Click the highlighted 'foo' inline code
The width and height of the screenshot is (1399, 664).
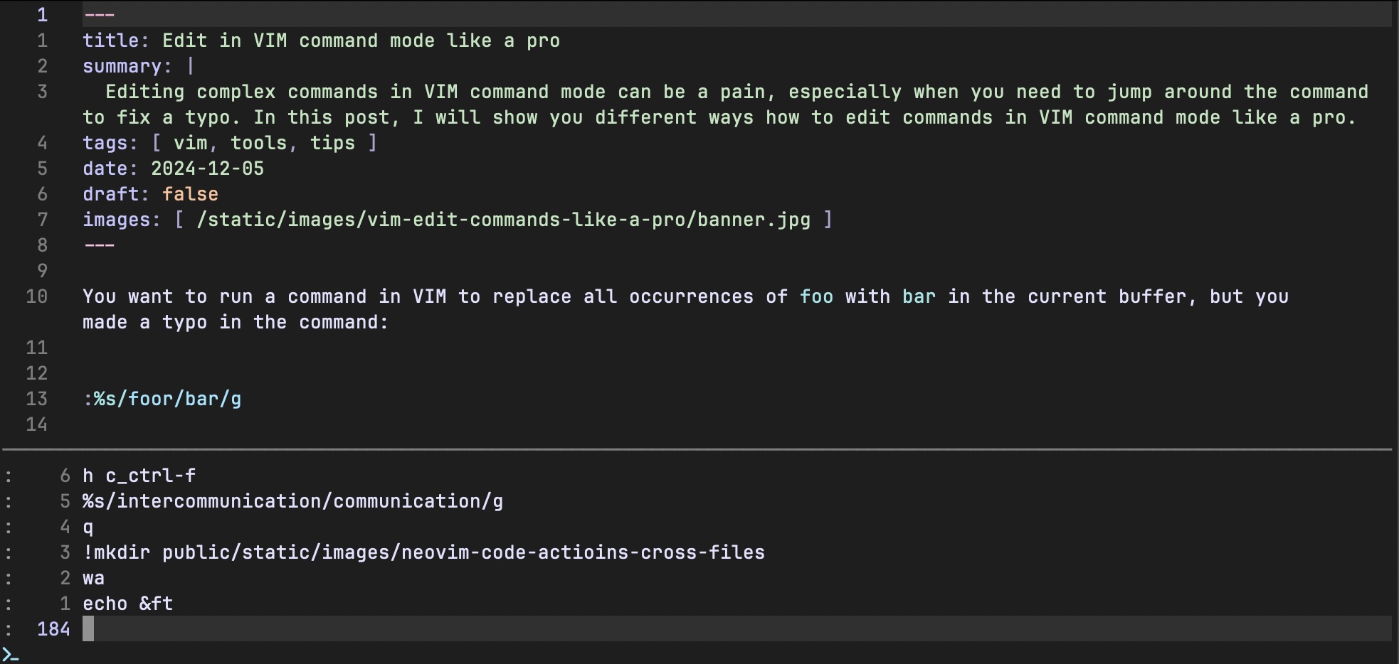816,296
